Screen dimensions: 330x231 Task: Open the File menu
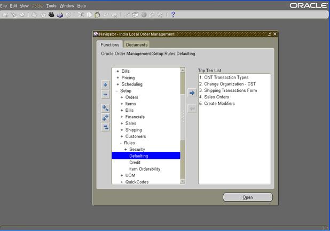pyautogui.click(x=3, y=6)
